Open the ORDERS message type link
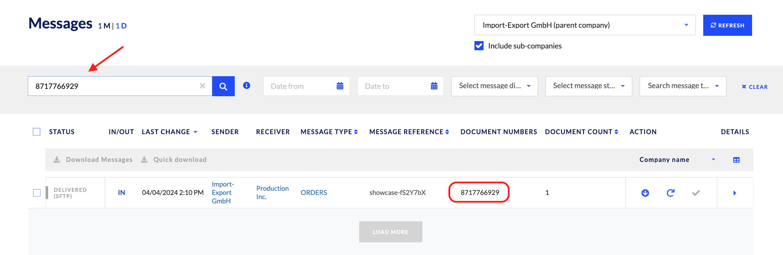Screen dimensions: 783x255 (314, 192)
